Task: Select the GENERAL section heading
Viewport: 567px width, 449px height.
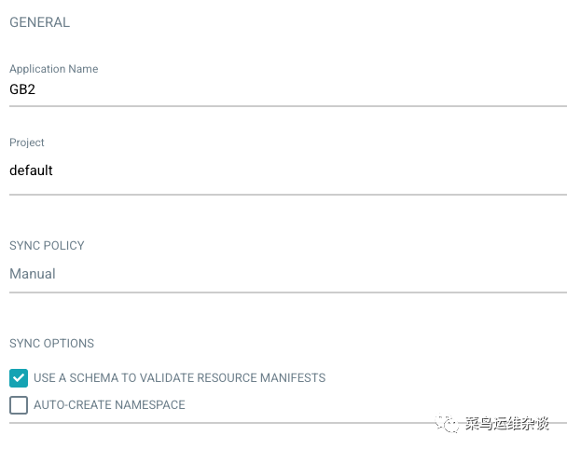Action: (39, 22)
